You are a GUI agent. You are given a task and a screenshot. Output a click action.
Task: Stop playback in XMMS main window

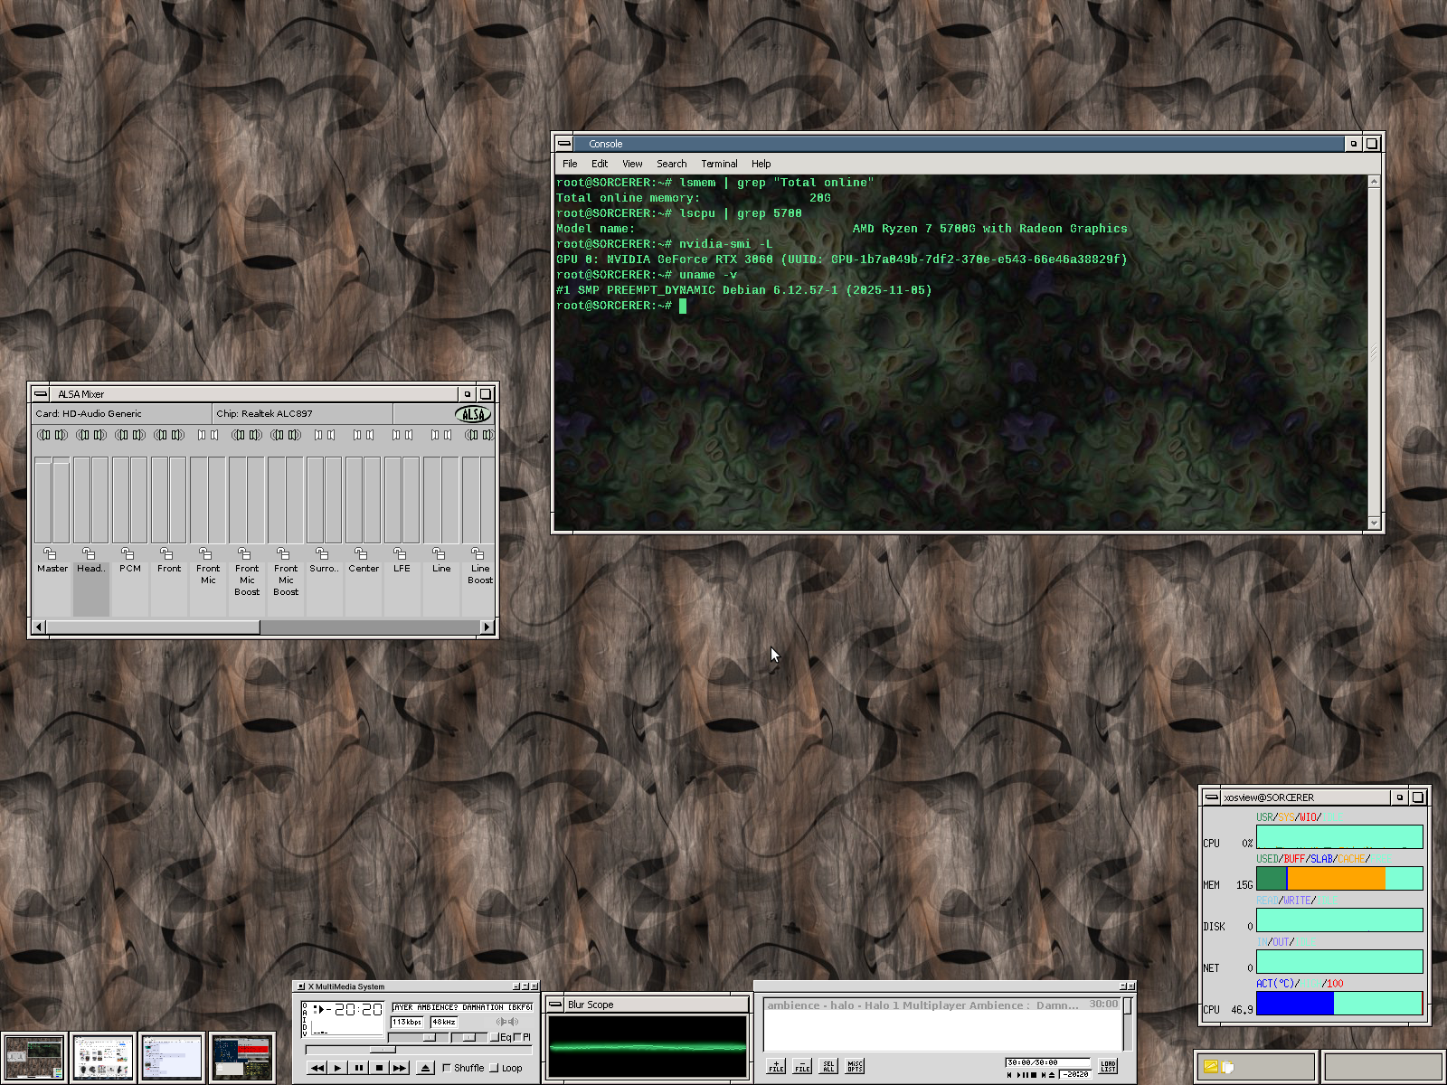[x=379, y=1068]
